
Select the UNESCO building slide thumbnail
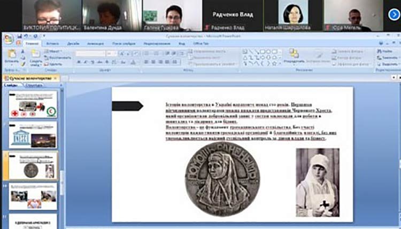coord(33,135)
